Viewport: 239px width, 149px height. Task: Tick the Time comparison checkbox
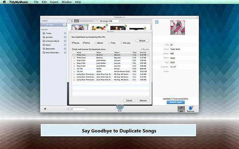(x=110, y=43)
